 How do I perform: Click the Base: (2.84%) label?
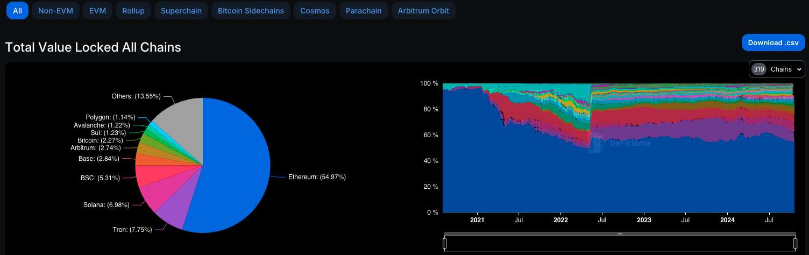tap(99, 159)
